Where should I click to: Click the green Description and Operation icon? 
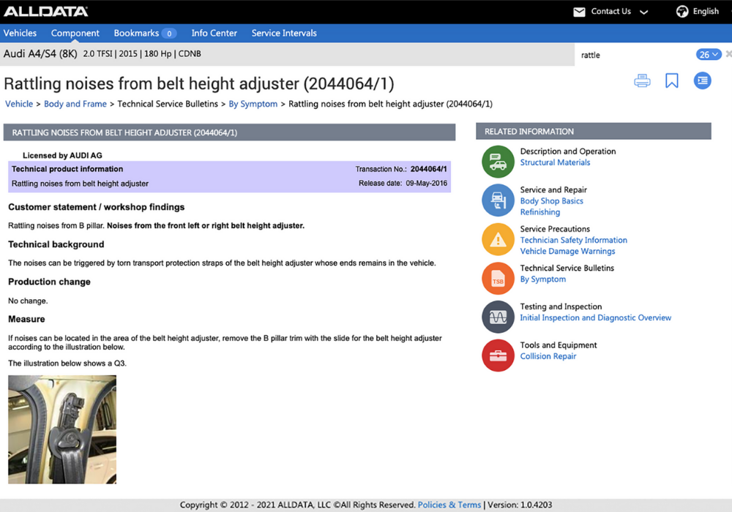pos(498,162)
